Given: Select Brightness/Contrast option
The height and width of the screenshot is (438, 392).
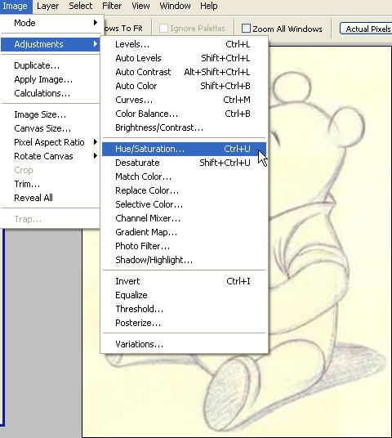Looking at the screenshot, I should pos(184,127).
